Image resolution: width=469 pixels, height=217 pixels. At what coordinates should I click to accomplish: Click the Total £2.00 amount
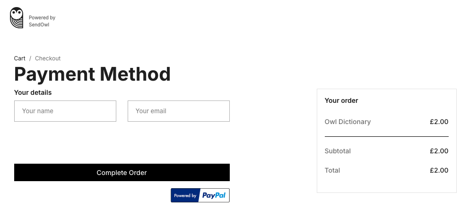(439, 170)
